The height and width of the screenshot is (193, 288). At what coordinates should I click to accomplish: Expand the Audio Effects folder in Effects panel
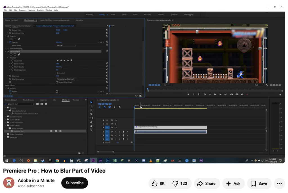point(5,120)
